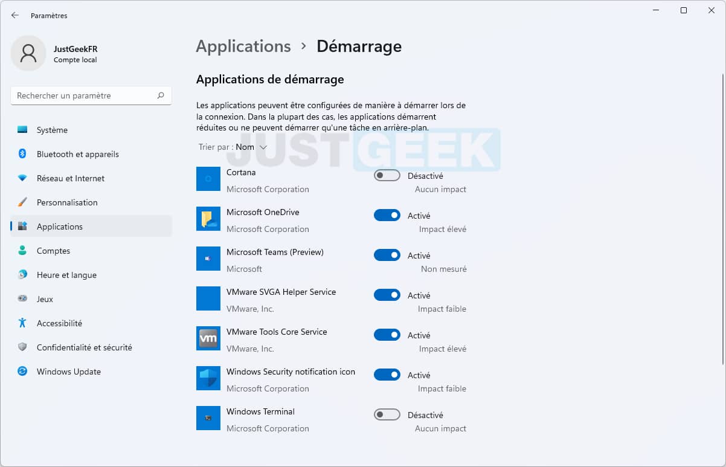Click the VMware SVGA Helper icon
Viewport: 726px width, 467px height.
click(208, 298)
